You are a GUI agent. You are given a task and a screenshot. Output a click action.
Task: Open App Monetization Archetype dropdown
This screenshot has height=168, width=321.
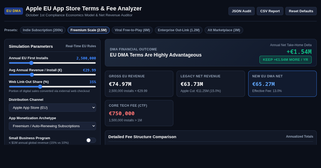(x=52, y=126)
